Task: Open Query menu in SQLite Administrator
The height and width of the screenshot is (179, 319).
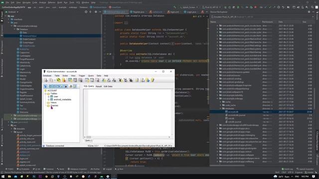Action: (91, 76)
